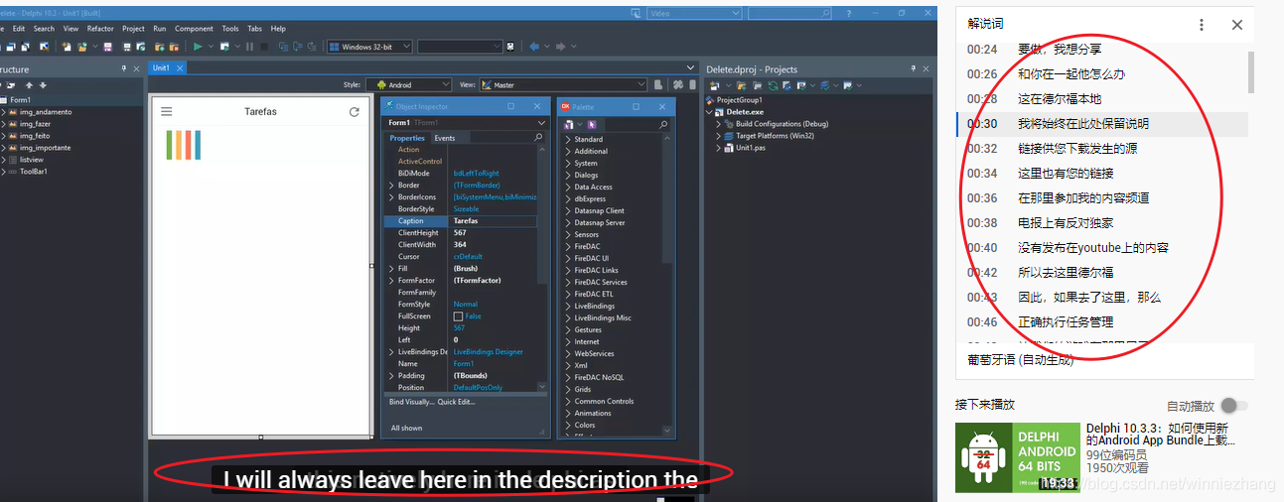Close the transcript panel
Viewport: 1284px width, 502px height.
tap(1237, 25)
